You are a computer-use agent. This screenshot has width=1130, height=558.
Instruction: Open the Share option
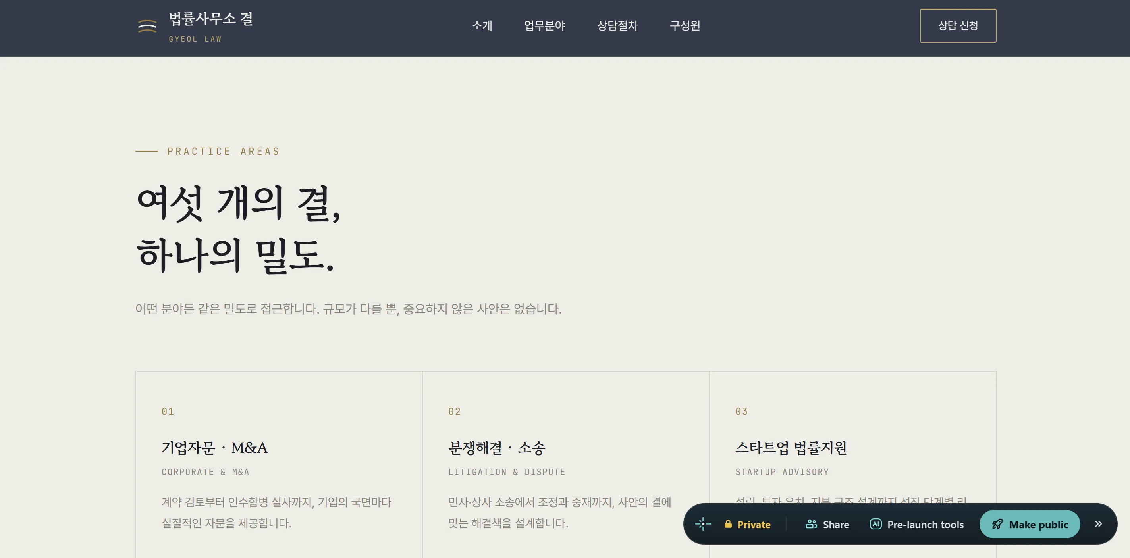[827, 524]
